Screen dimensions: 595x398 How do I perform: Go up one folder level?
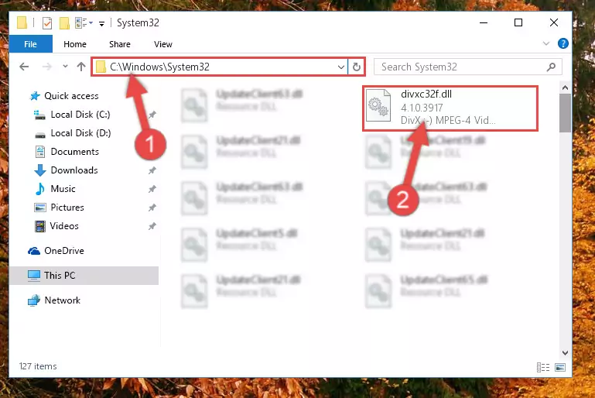pos(81,67)
